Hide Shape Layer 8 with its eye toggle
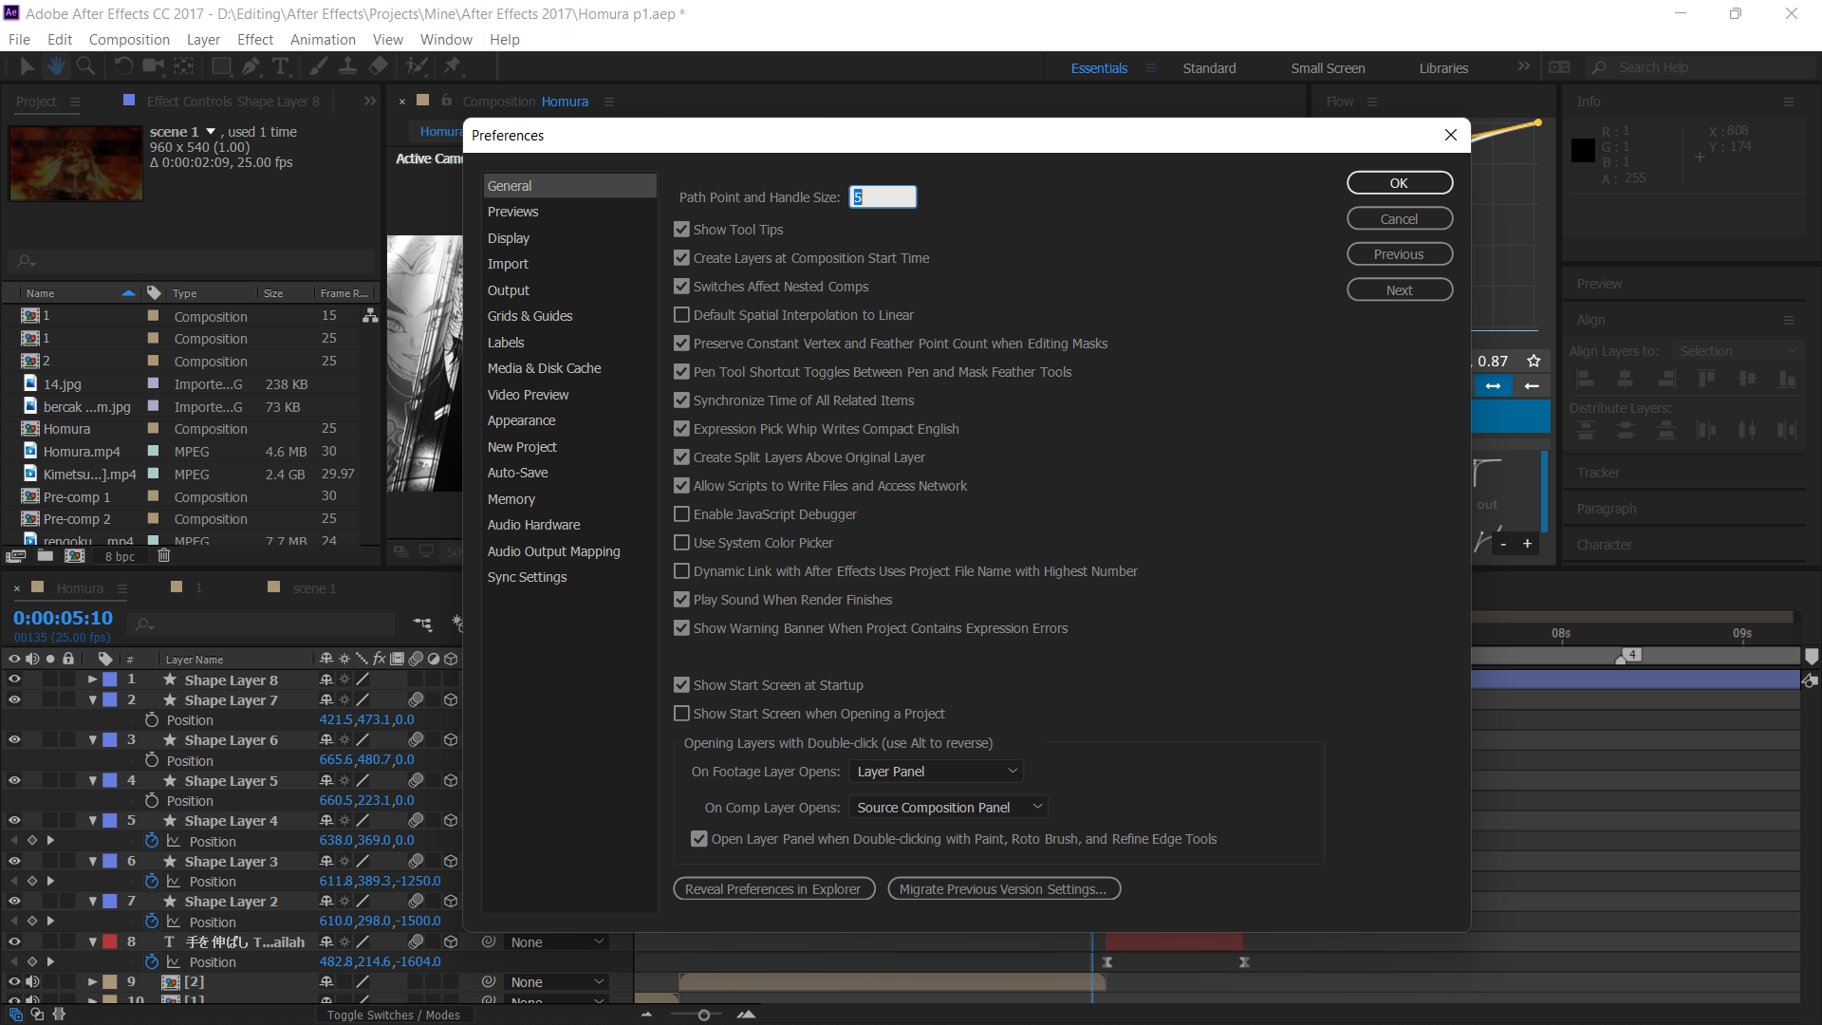The height and width of the screenshot is (1025, 1822). [x=14, y=679]
